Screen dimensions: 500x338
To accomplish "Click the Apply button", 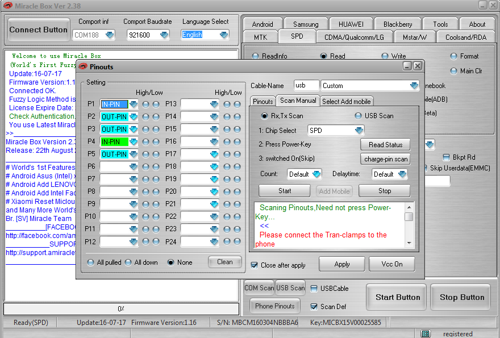I will pyautogui.click(x=342, y=264).
